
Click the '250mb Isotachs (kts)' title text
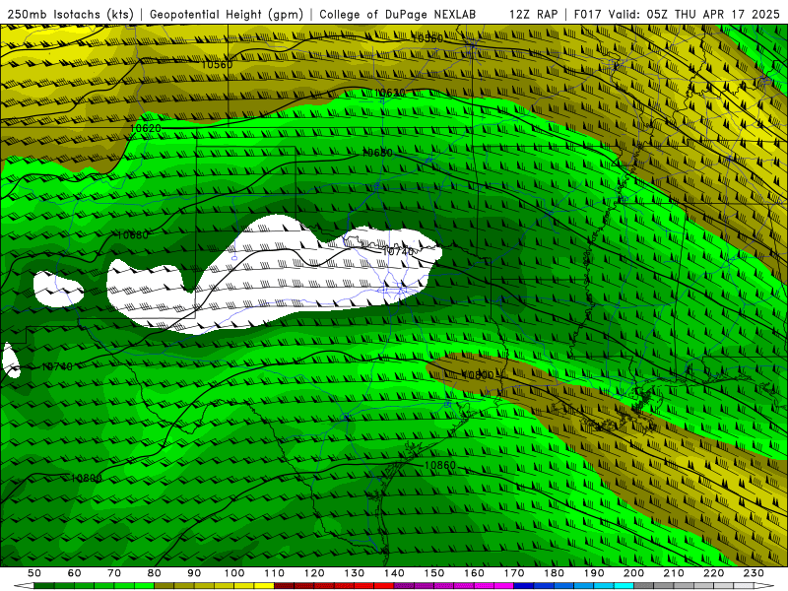(71, 14)
